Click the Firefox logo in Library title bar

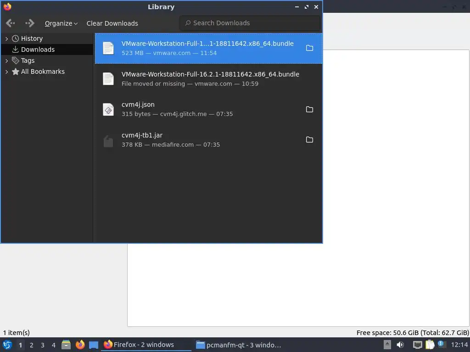point(7,6)
